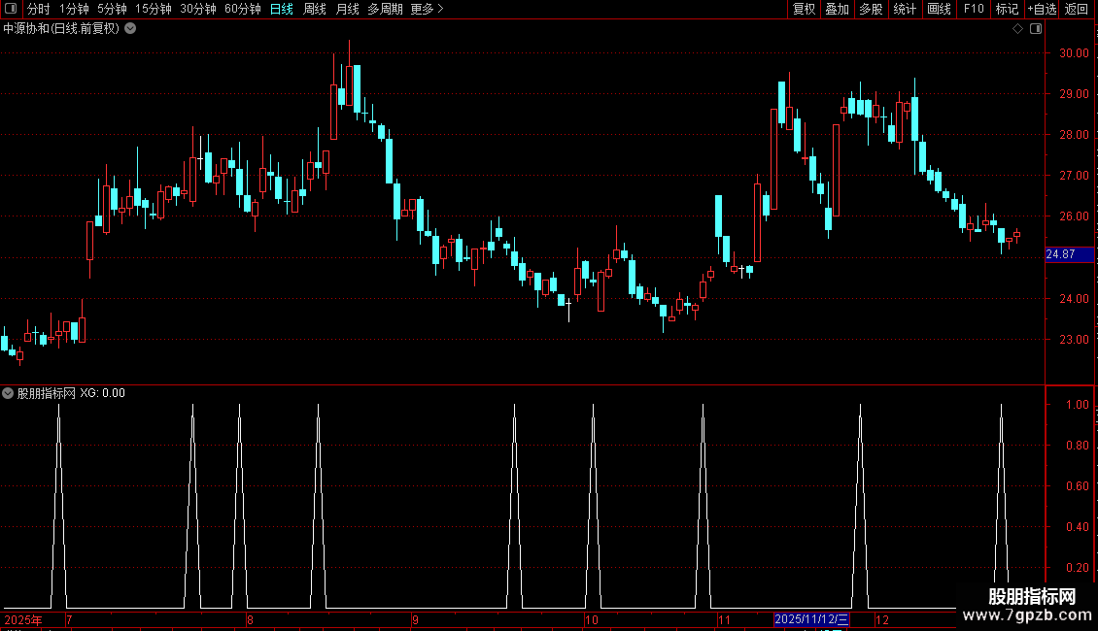Open the 股朋指标网 indicator dropdown
The height and width of the screenshot is (631, 1098).
point(8,393)
